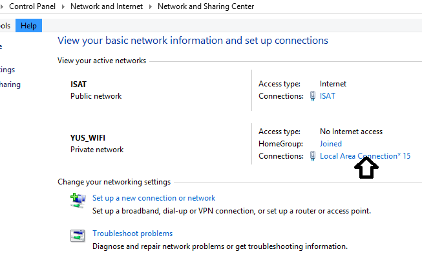Select the YUS_WIFI network name
Image resolution: width=422 pixels, height=258 pixels.
[88, 137]
